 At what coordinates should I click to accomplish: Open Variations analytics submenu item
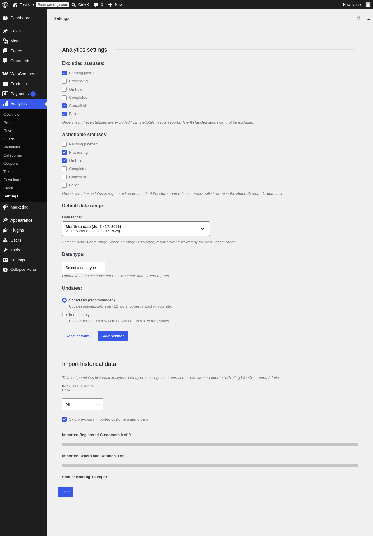(12, 147)
